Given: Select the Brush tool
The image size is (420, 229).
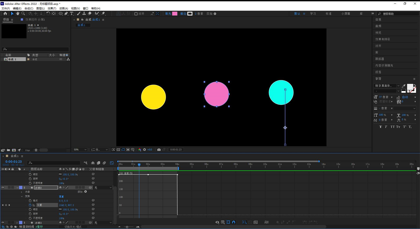Looking at the screenshot, I should click(79, 14).
